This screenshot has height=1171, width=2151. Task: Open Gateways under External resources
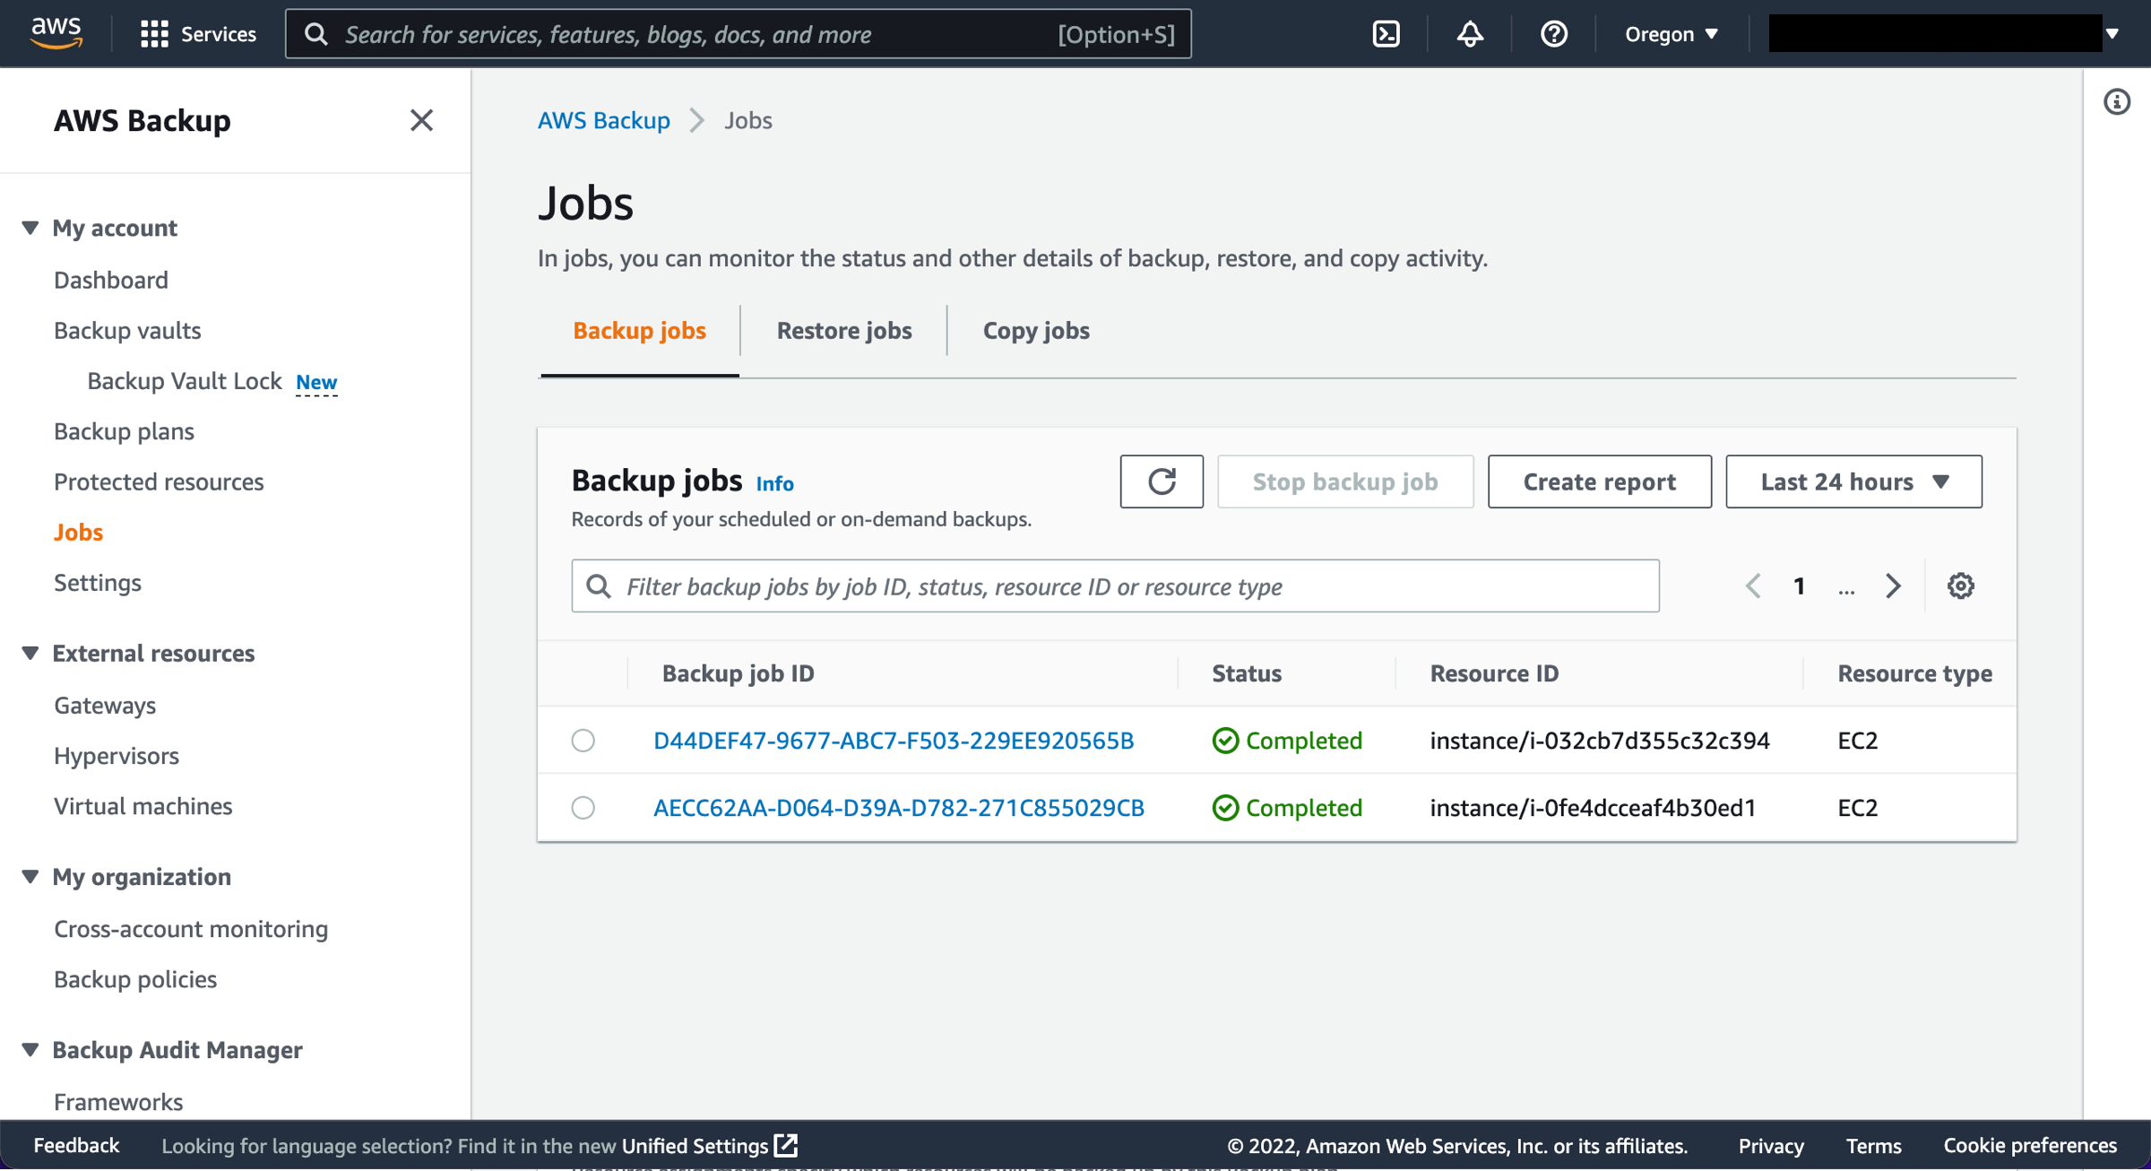(x=105, y=705)
